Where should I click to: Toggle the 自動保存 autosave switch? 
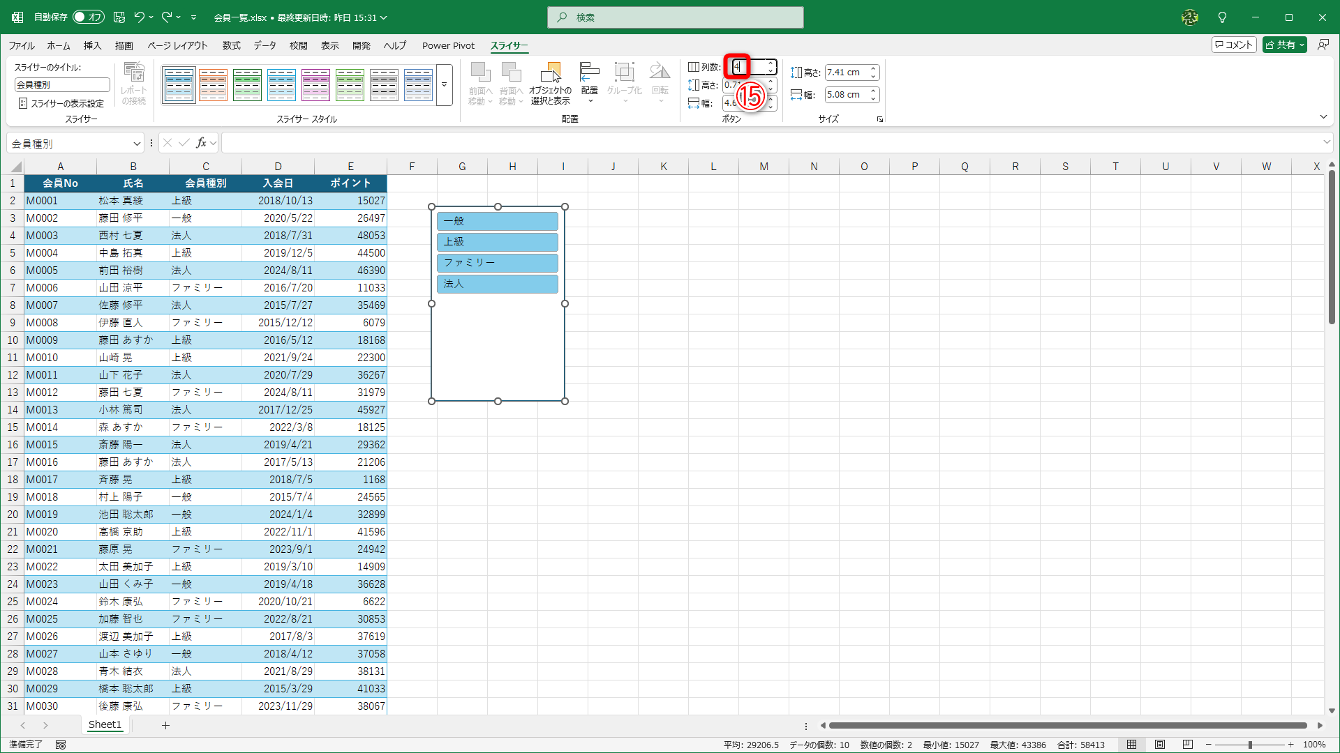(x=88, y=17)
